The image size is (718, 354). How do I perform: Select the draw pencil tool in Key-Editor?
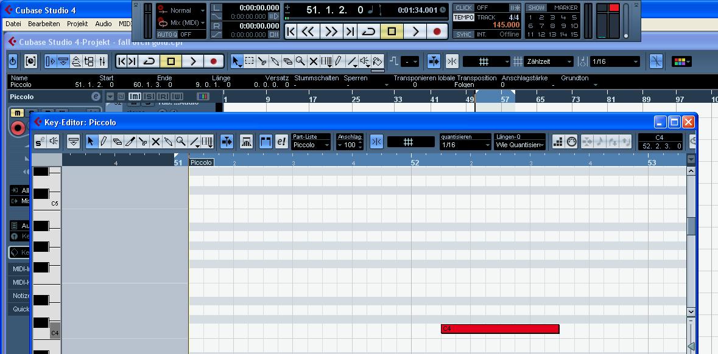pos(104,142)
